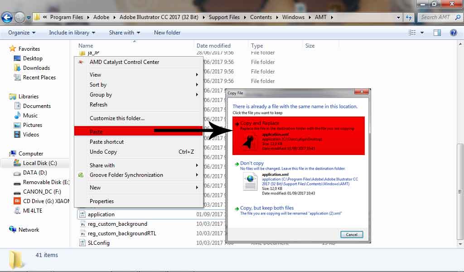Viewport: 464px width, 272px height.
Task: Click the Forward navigation arrow
Action: pos(19,18)
